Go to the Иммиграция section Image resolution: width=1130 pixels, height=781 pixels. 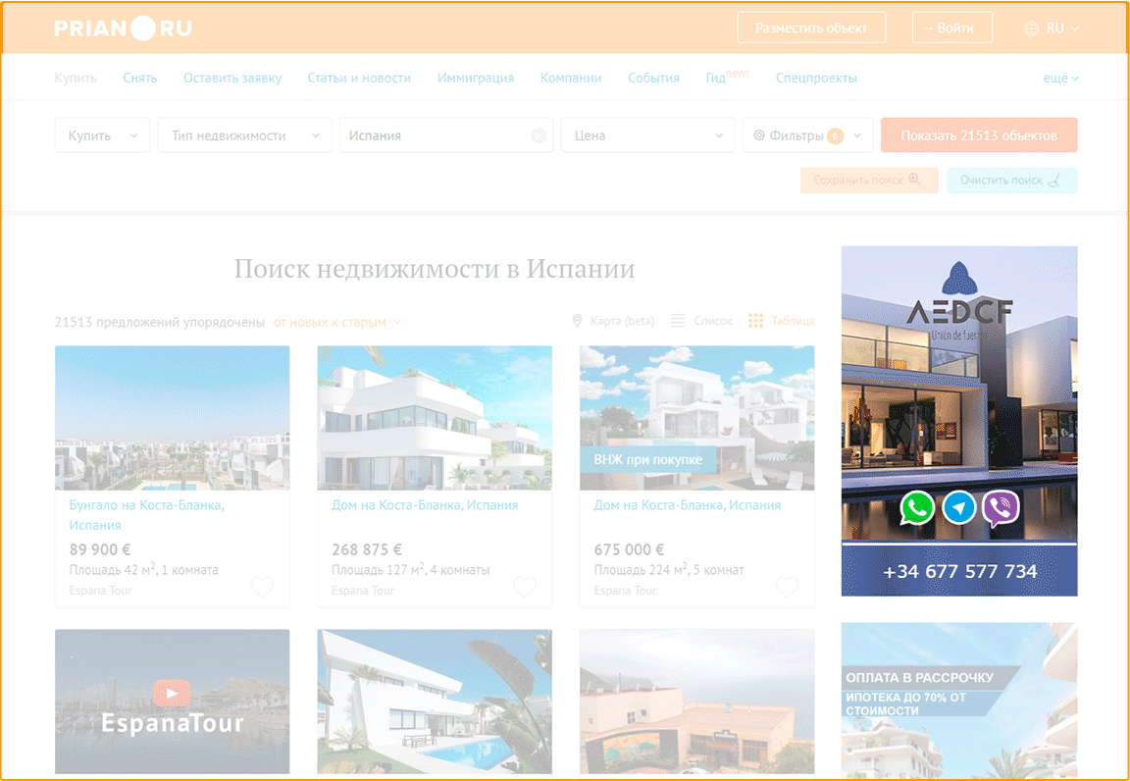476,78
